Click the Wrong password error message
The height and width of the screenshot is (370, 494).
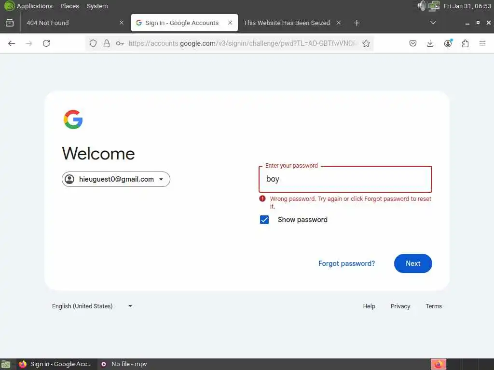coord(350,202)
